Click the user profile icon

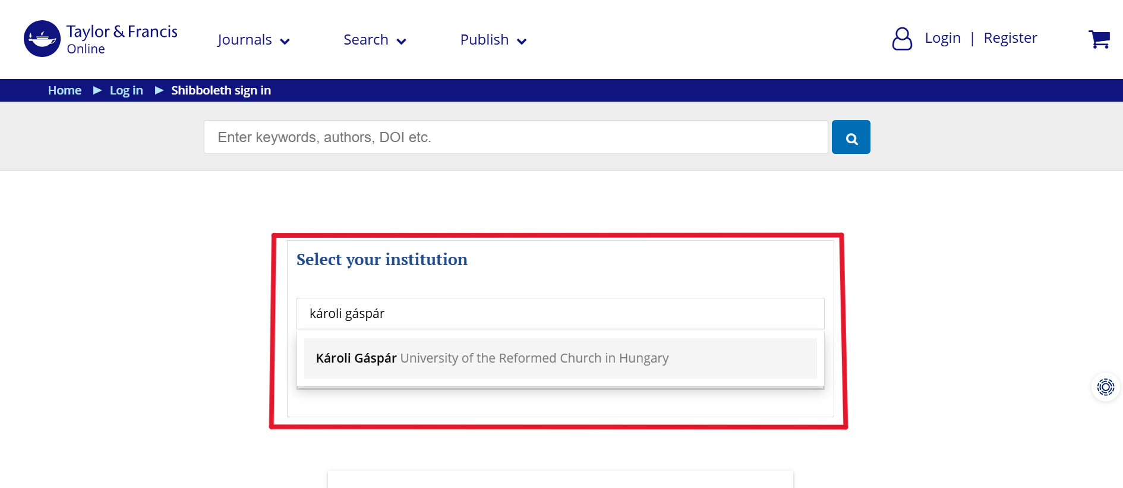click(901, 39)
